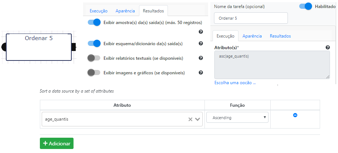The width and height of the screenshot is (338, 153).
Task: Open help icon next to Atributo(s) label
Action: coord(328,47)
